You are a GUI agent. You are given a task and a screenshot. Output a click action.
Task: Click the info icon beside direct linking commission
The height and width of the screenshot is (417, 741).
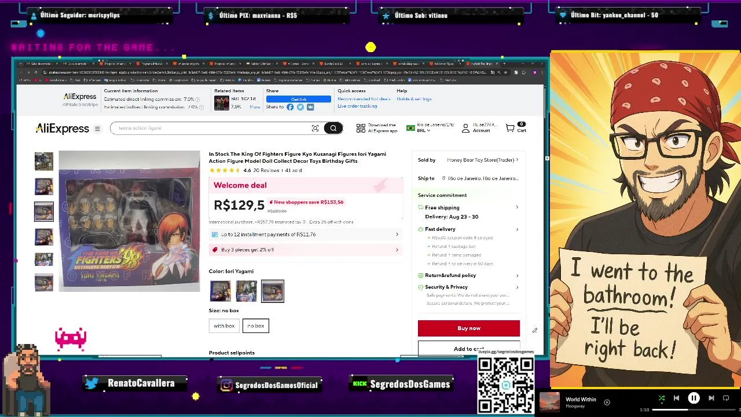[197, 99]
